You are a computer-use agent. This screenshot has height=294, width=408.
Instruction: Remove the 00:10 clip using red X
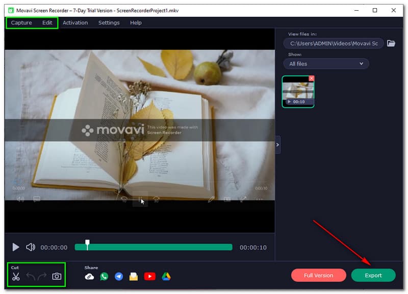(x=311, y=78)
